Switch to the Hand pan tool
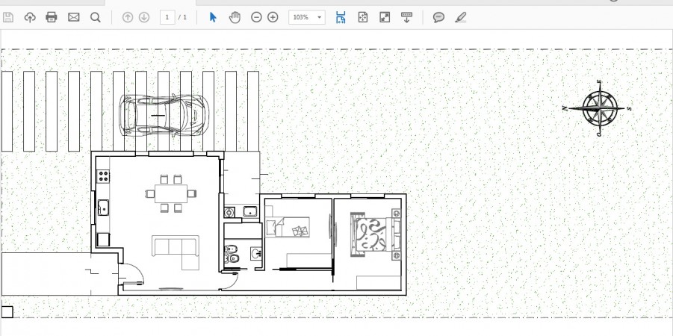 point(235,17)
